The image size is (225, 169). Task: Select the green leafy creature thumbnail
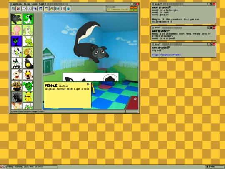tap(28, 86)
